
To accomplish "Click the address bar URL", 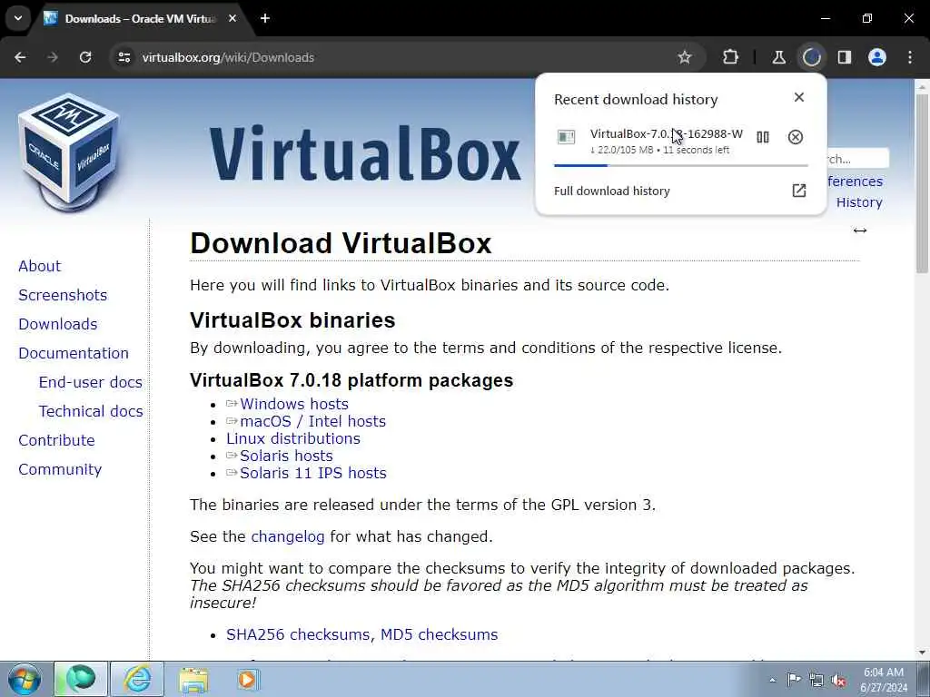I will coord(228,57).
